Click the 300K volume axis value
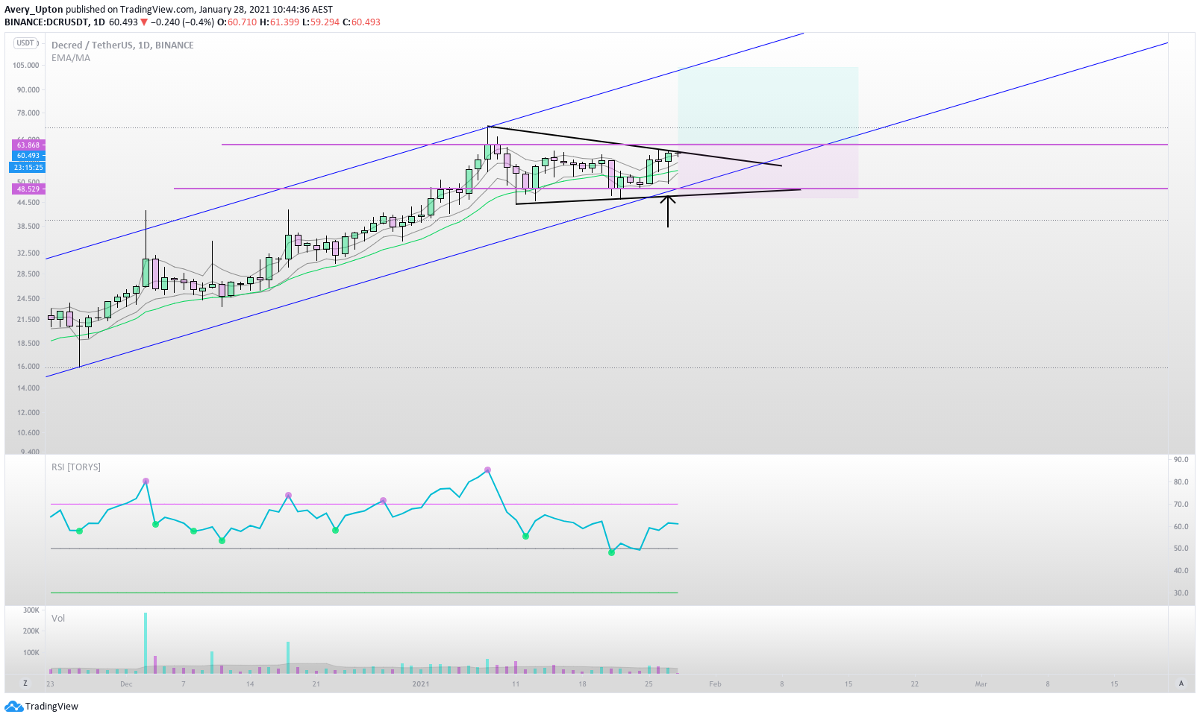The width and height of the screenshot is (1200, 720). point(31,610)
